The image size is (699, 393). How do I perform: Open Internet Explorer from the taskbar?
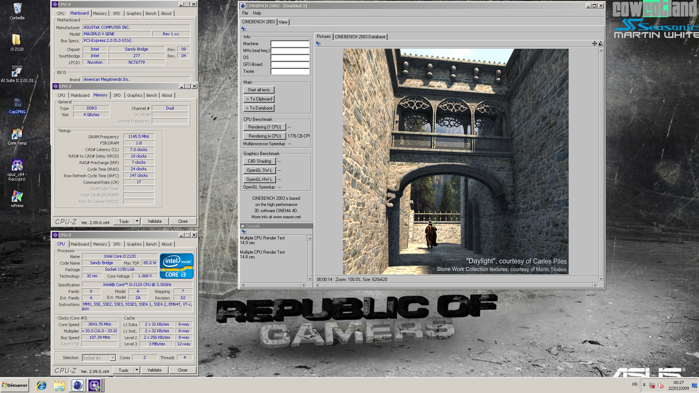(42, 385)
